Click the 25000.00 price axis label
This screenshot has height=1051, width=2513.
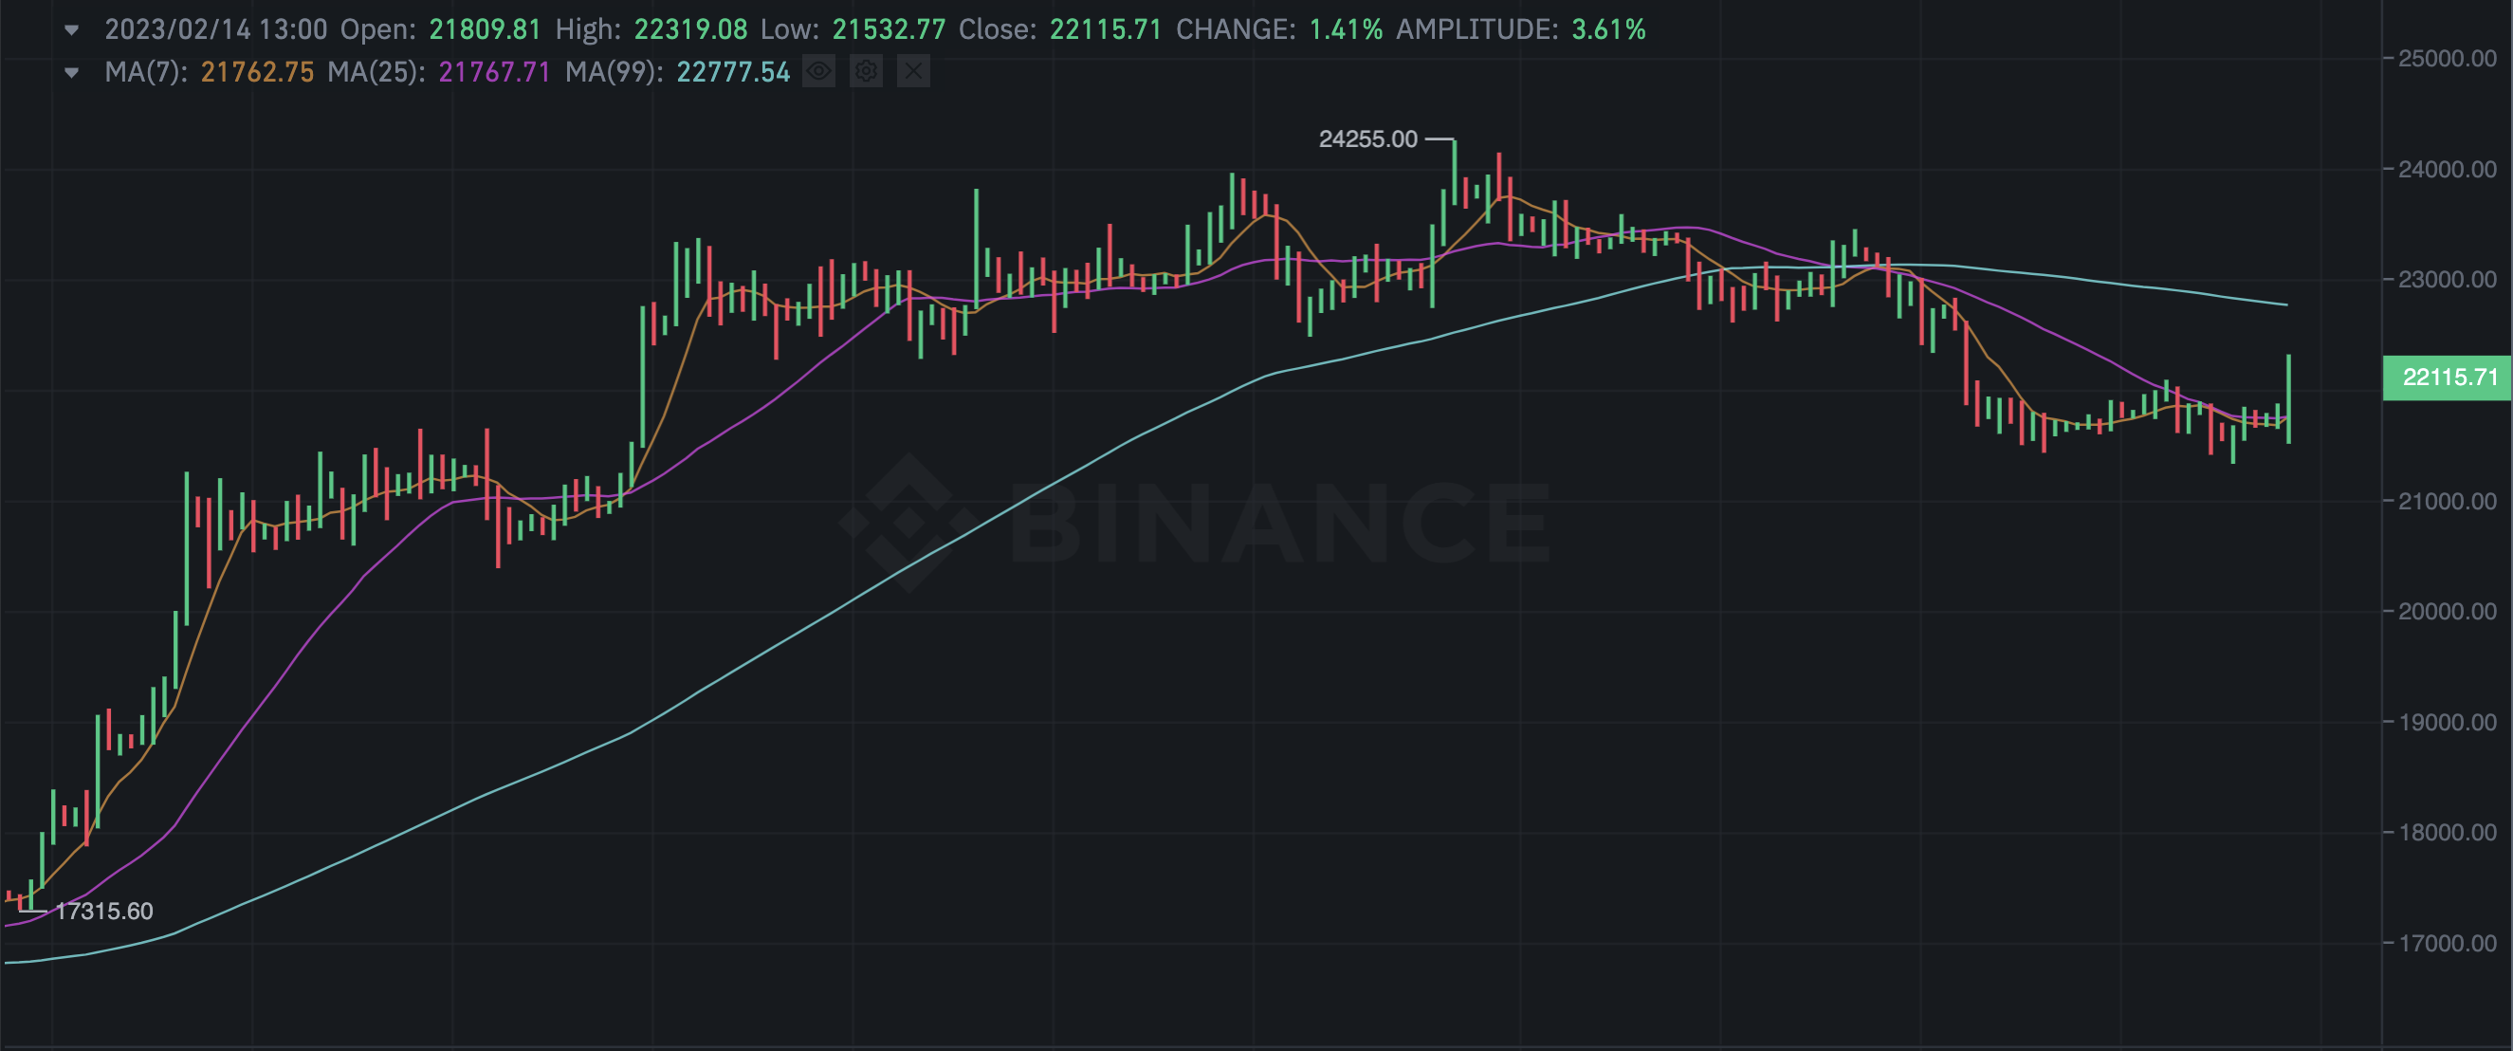pos(2447,59)
